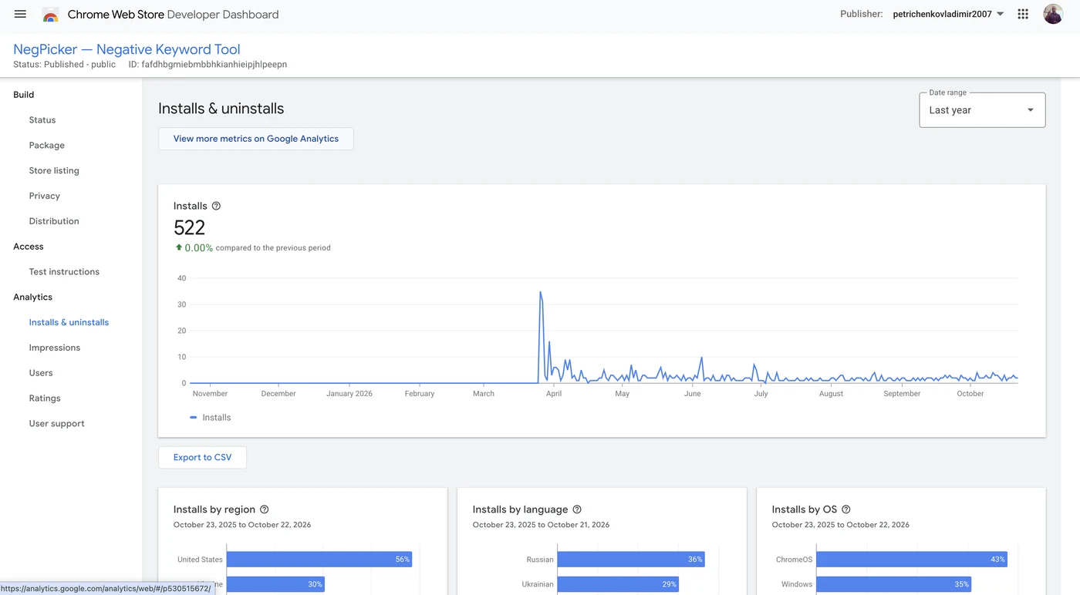Open User support in sidebar

pyautogui.click(x=56, y=424)
